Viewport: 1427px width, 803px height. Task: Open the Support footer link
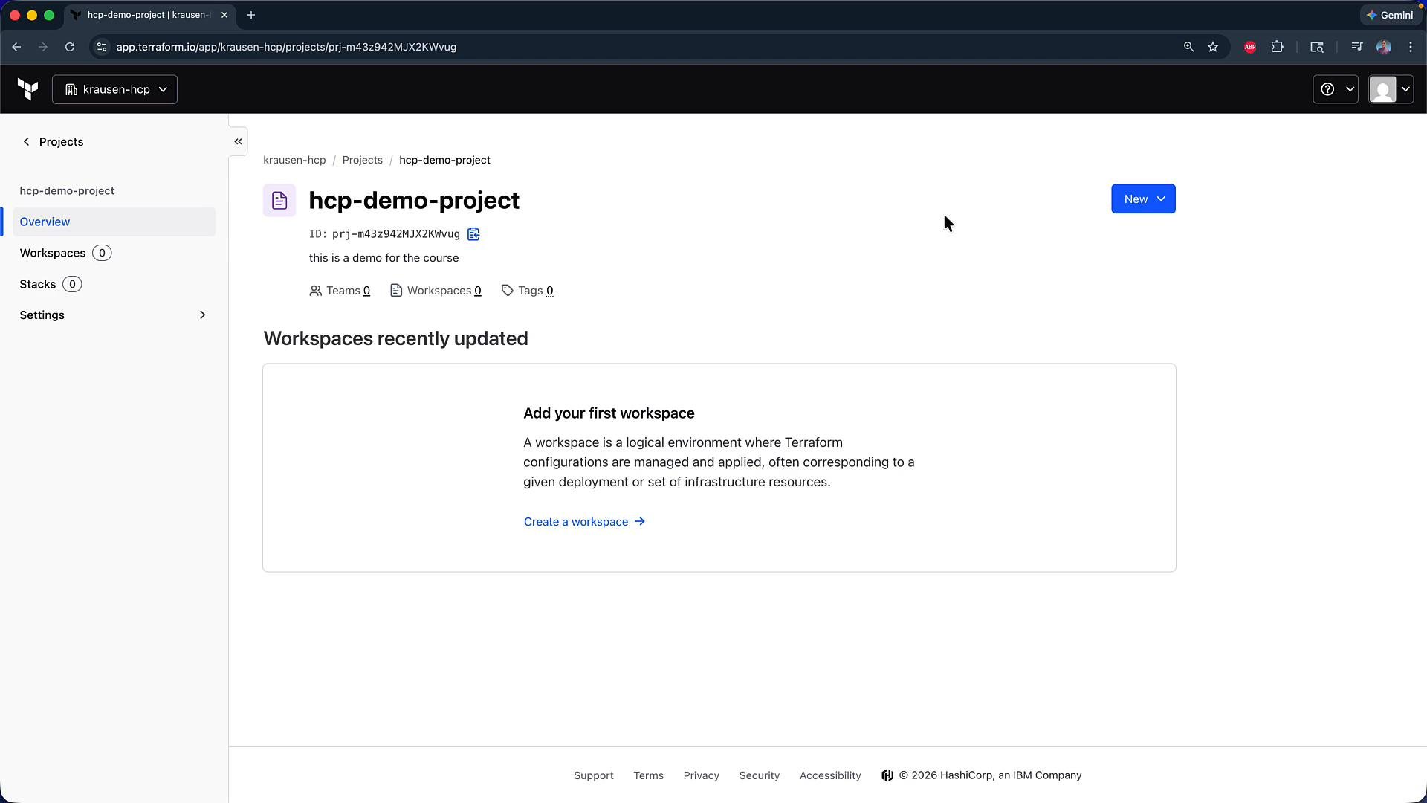(593, 775)
